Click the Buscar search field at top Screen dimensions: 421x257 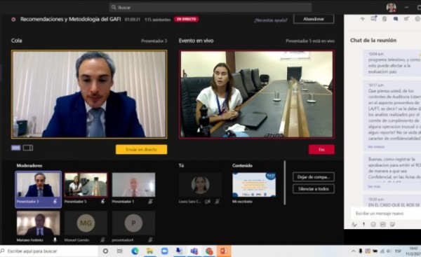point(210,7)
